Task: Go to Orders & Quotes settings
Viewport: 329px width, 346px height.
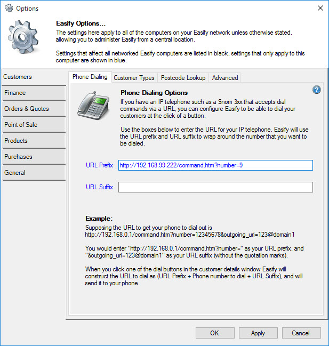Action: tap(33, 109)
